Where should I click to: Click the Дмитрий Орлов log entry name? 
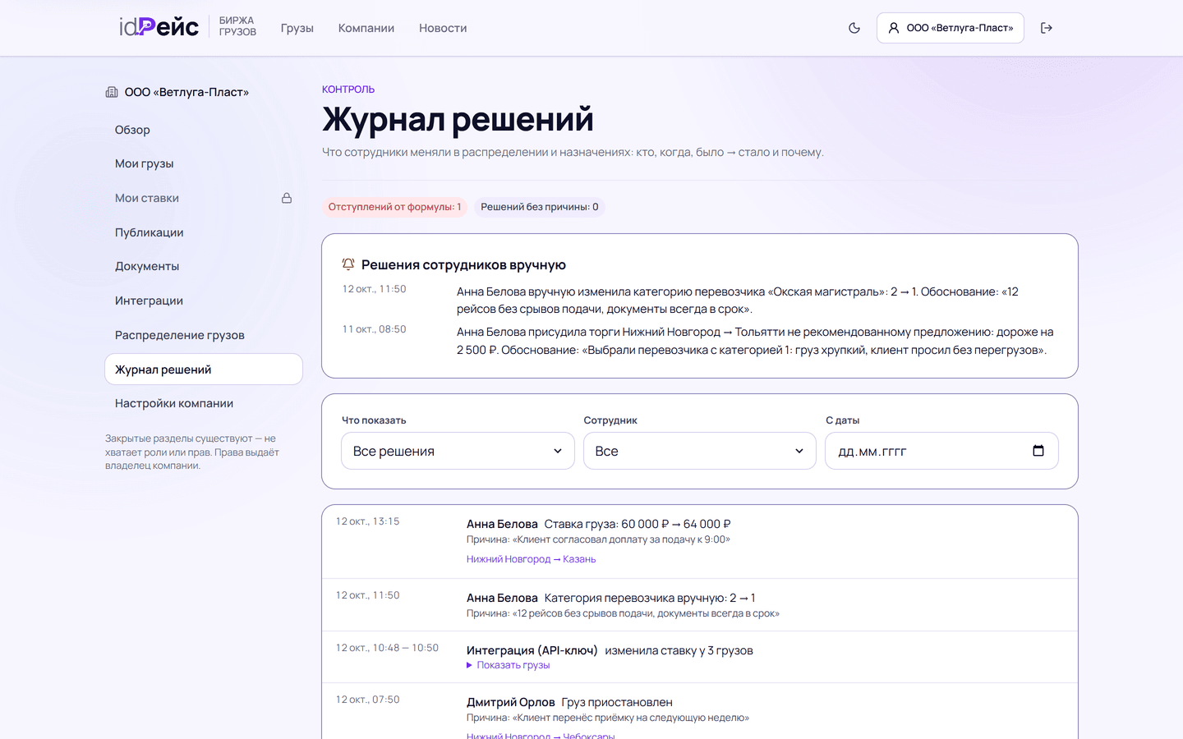[x=511, y=702]
